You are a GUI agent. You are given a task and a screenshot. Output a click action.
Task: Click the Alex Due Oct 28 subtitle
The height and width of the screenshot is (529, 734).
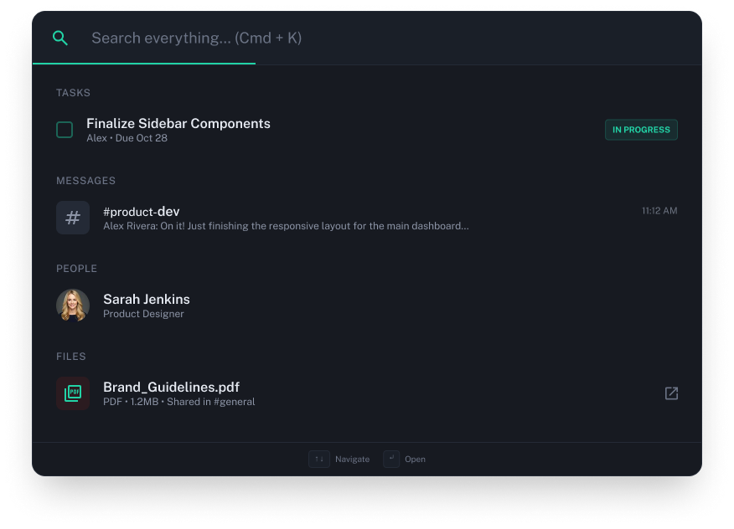point(127,138)
